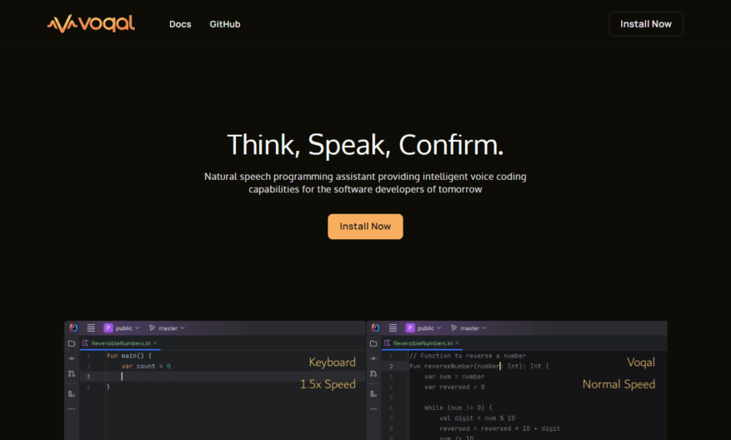Open Structure tool window in Voqal IDE
Image resolution: width=731 pixels, height=440 pixels.
point(373,394)
